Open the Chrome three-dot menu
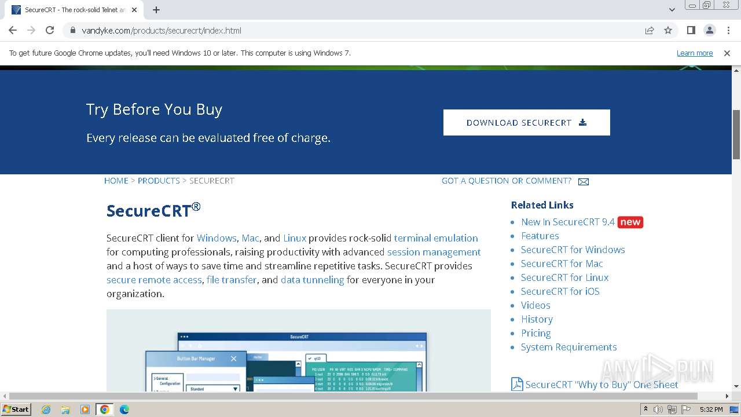Viewport: 741px width, 417px height. 728,30
